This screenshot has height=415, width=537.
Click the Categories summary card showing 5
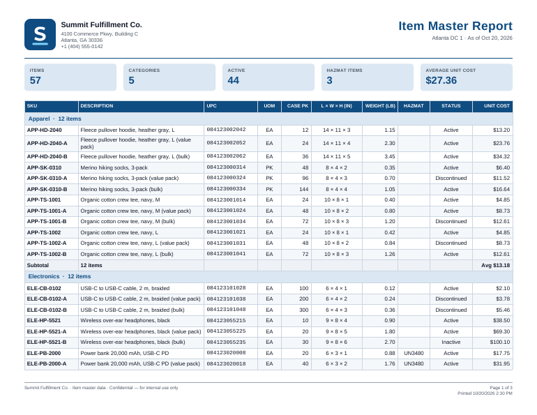(169, 77)
